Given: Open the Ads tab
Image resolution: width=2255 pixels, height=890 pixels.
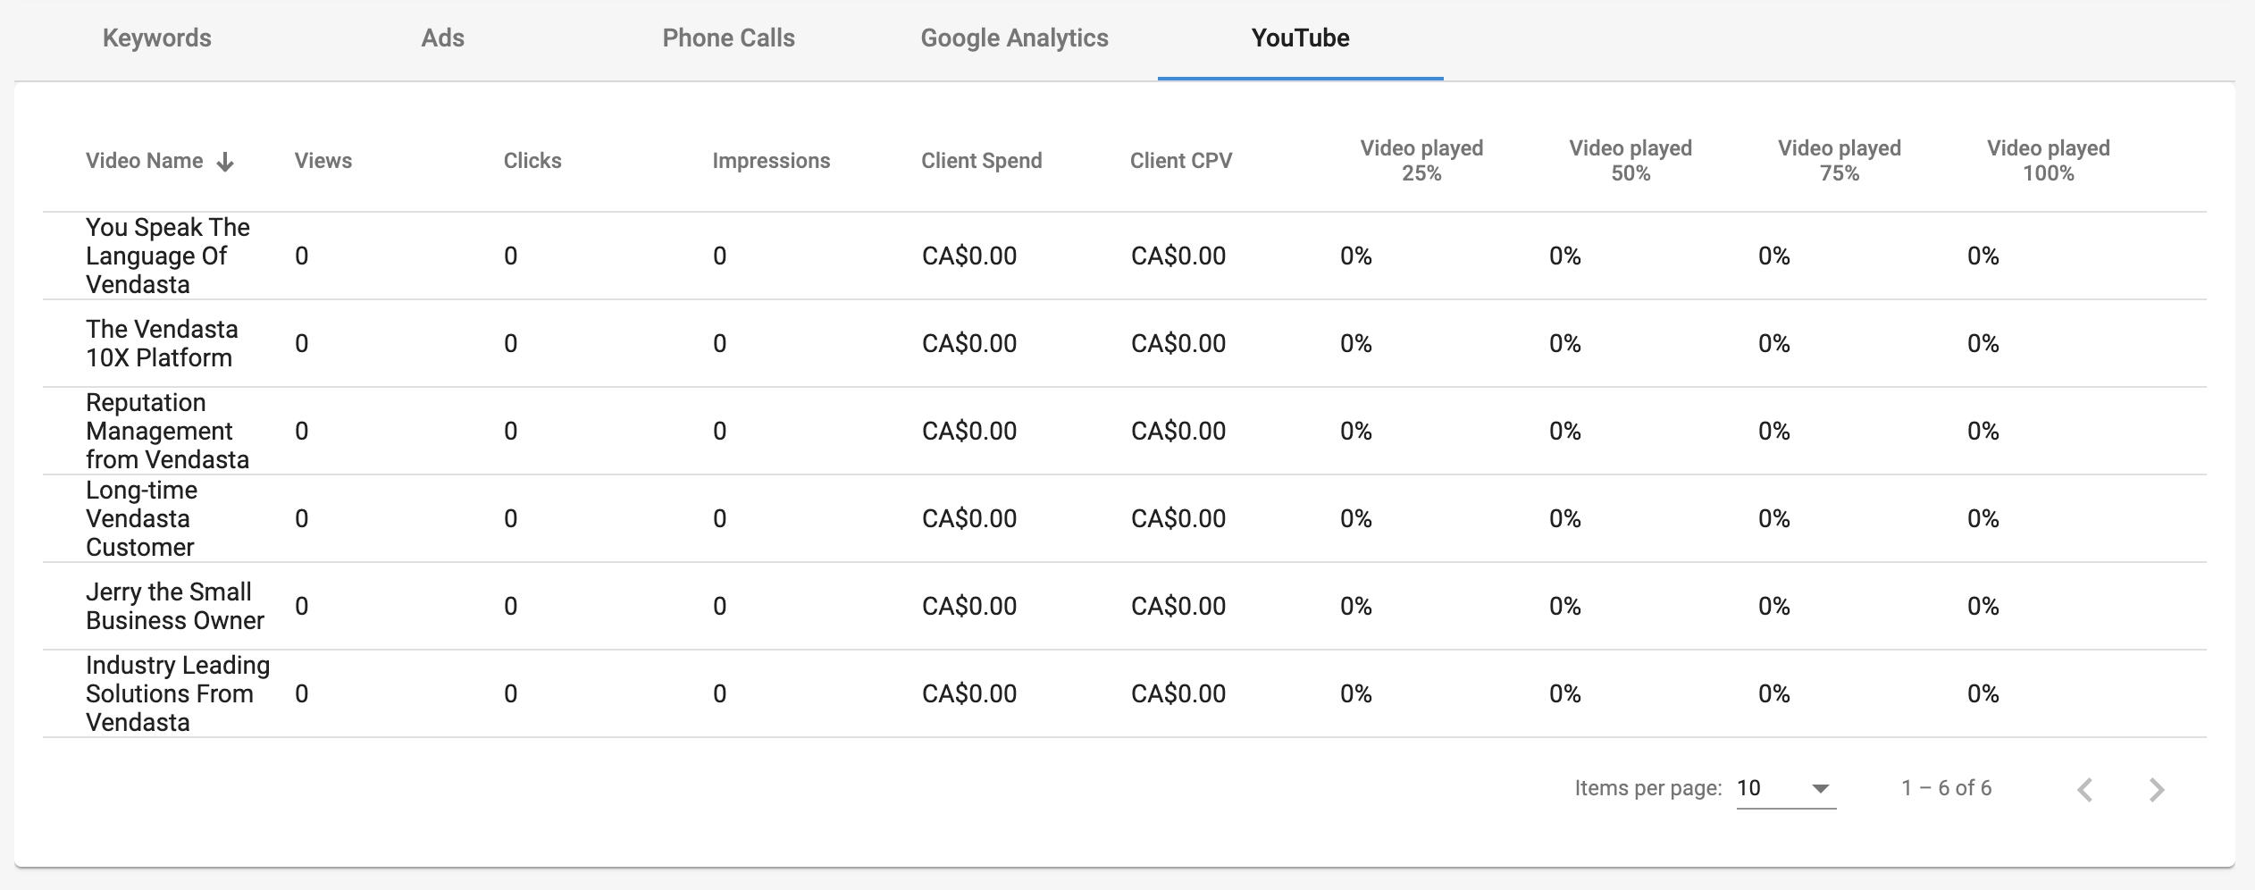Looking at the screenshot, I should click(x=444, y=38).
